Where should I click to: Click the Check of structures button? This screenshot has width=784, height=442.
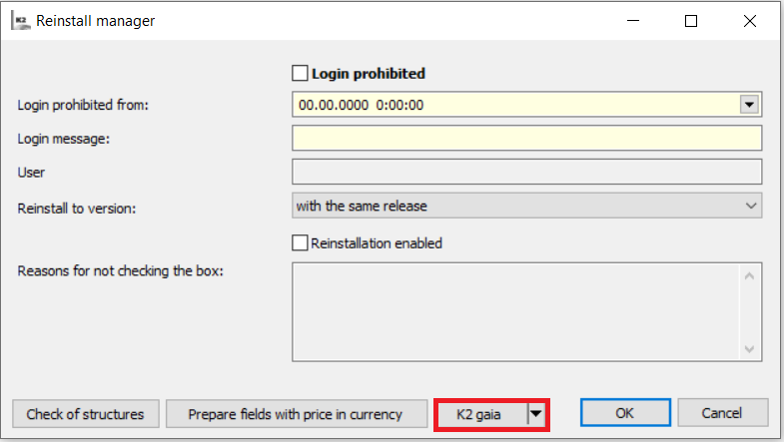click(x=85, y=413)
